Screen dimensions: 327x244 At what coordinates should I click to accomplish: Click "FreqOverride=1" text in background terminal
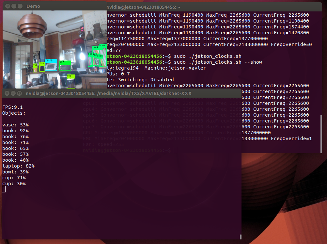pyautogui.click(x=291, y=138)
